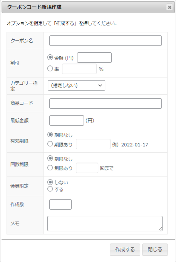Screen dimensions: 176x262
Task: Focus the discount amount yen input
Action: click(94, 58)
